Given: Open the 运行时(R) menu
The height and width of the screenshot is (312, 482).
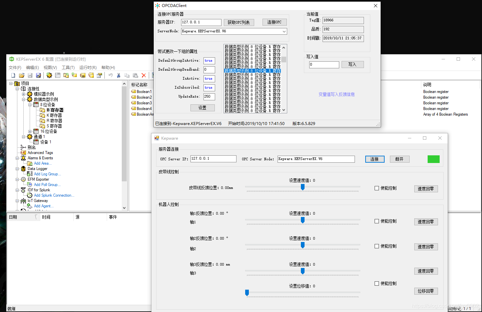Looking at the screenshot, I should coord(88,67).
